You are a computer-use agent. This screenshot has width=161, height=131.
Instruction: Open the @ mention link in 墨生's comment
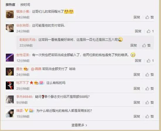coord(36,69)
